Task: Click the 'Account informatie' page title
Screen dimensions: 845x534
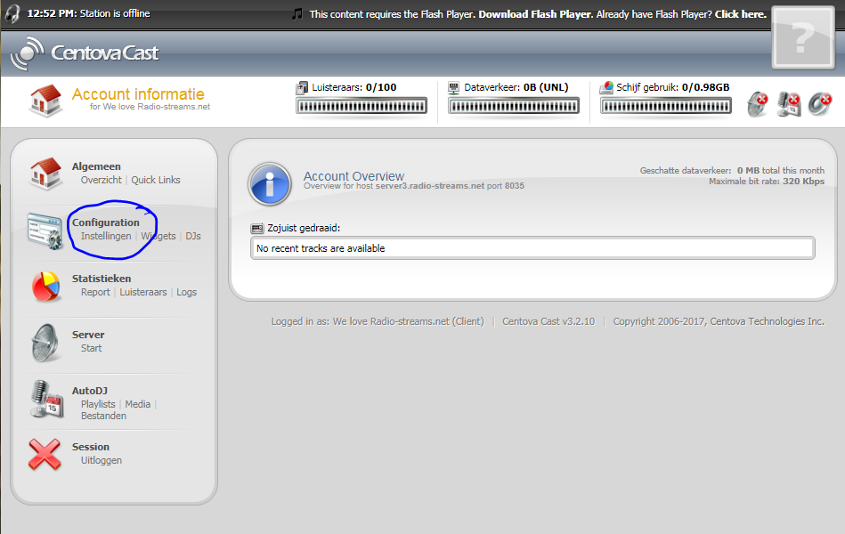Action: 138,93
